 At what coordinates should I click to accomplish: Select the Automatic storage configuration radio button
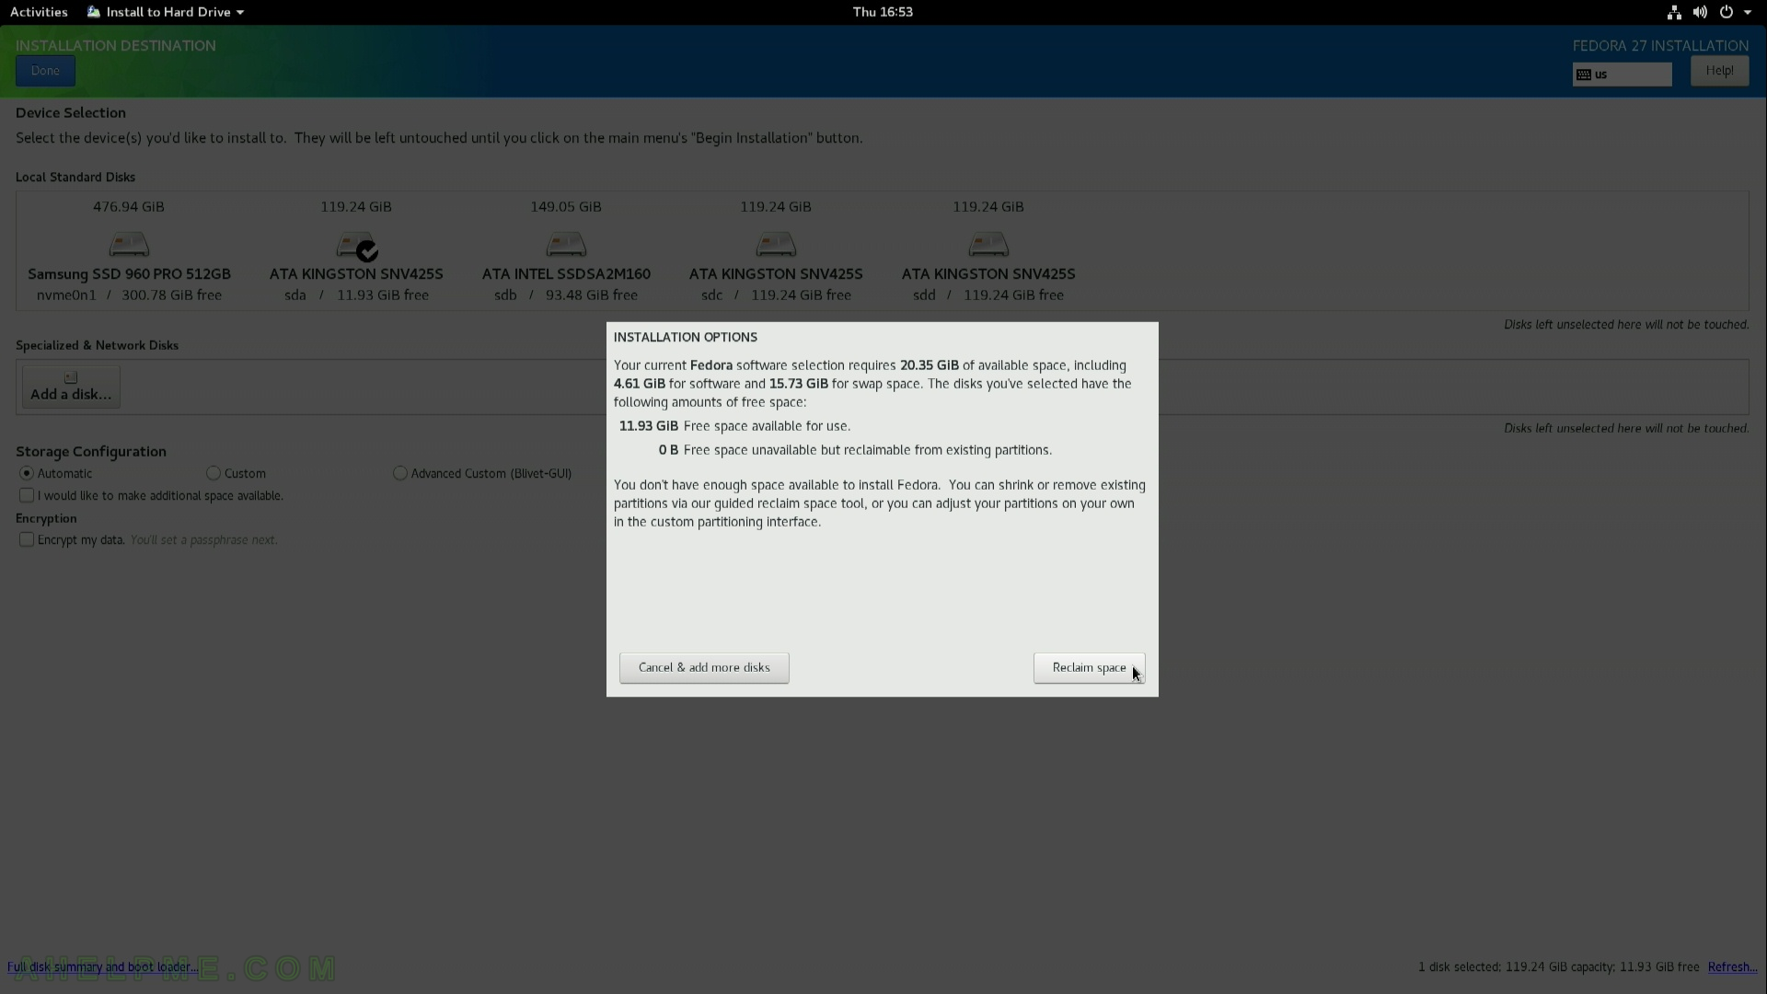(x=27, y=473)
